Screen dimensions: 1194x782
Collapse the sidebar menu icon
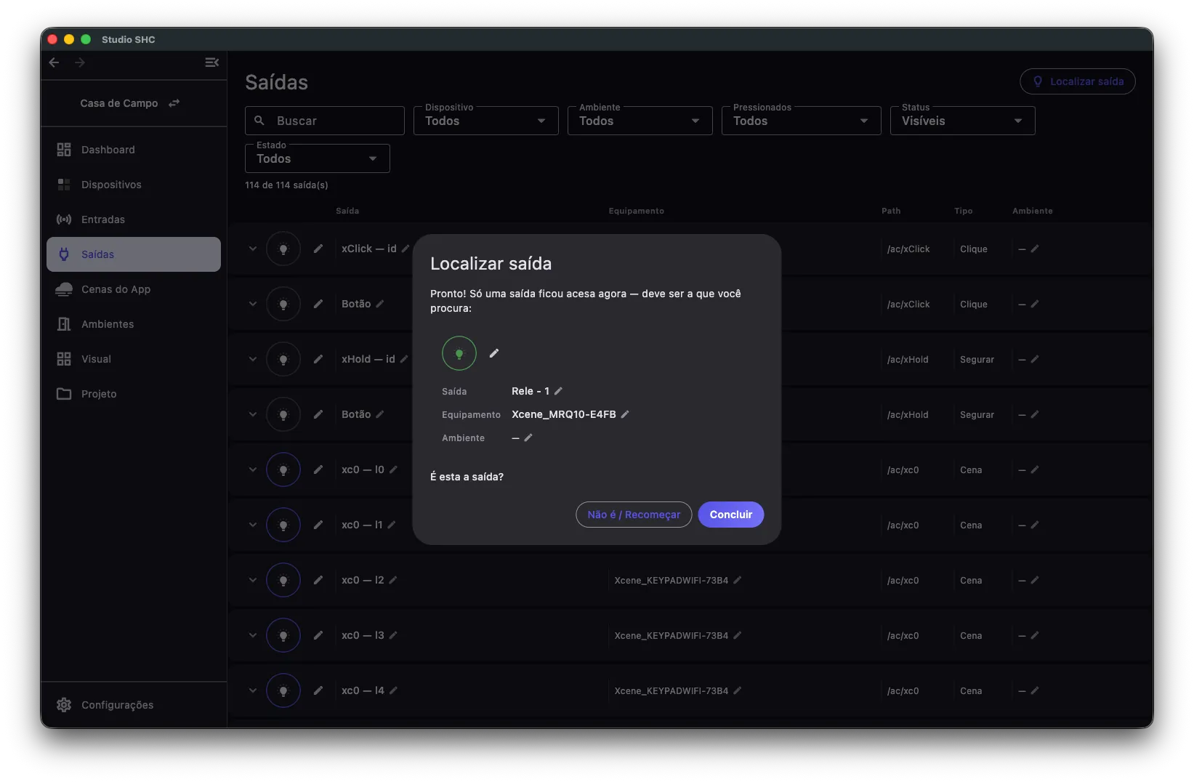pos(211,63)
